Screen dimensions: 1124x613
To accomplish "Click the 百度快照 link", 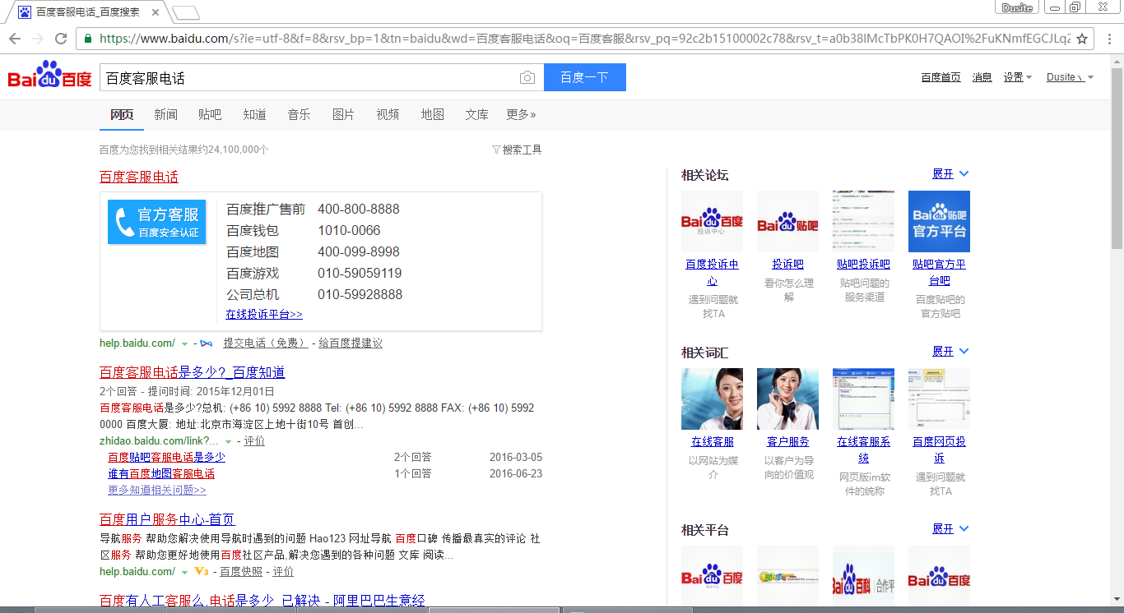I will click(x=241, y=572).
